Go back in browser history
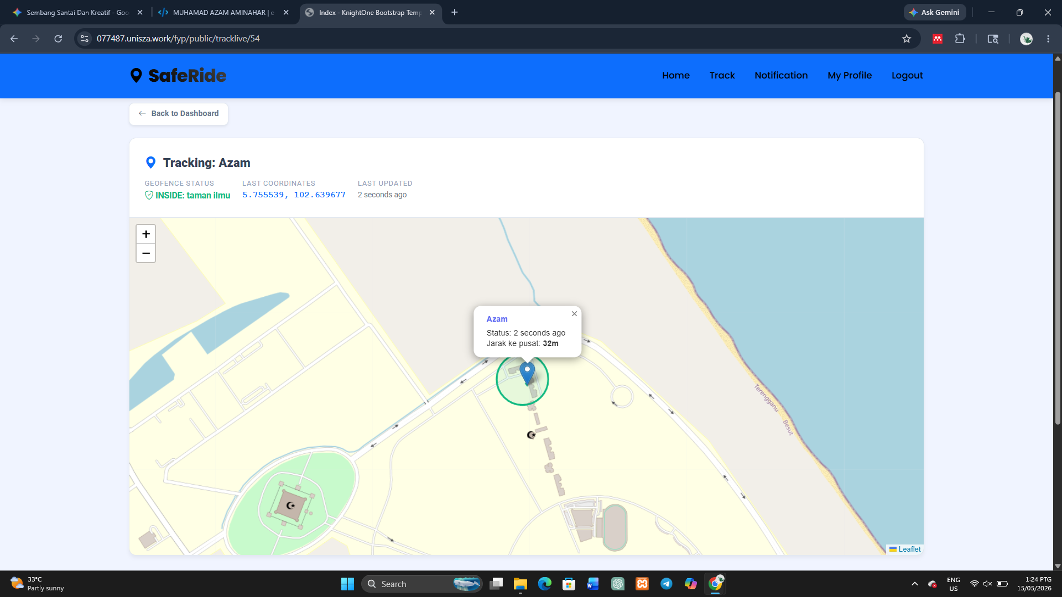 (14, 39)
